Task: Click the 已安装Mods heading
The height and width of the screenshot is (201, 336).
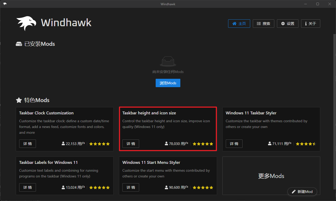Action: (x=40, y=44)
